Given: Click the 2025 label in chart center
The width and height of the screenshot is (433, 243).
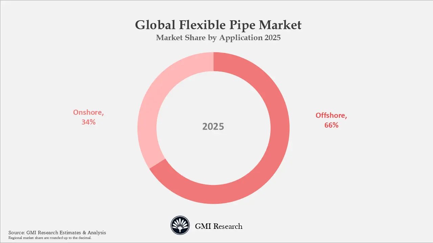Looking at the screenshot, I should point(213,127).
